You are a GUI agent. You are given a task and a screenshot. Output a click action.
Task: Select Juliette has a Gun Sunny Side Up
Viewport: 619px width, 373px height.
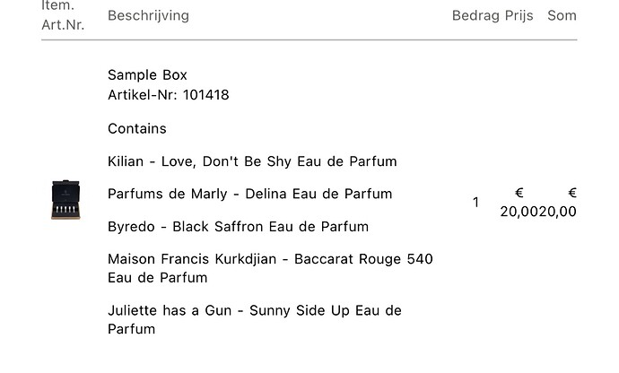point(255,320)
